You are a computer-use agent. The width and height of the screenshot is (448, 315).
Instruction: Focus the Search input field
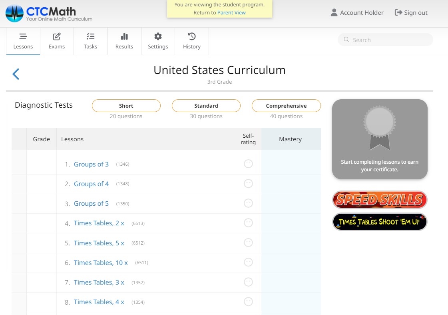tap(390, 40)
